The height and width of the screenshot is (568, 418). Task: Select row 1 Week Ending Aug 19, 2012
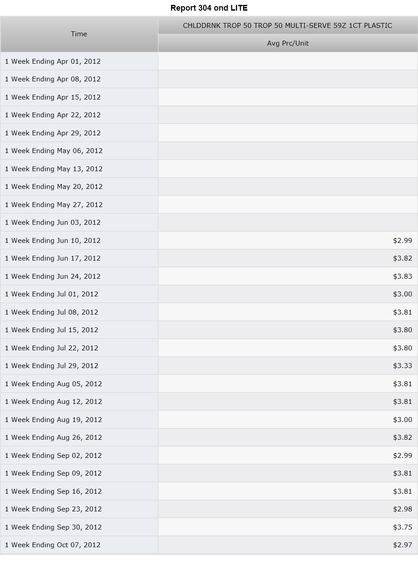209,419
